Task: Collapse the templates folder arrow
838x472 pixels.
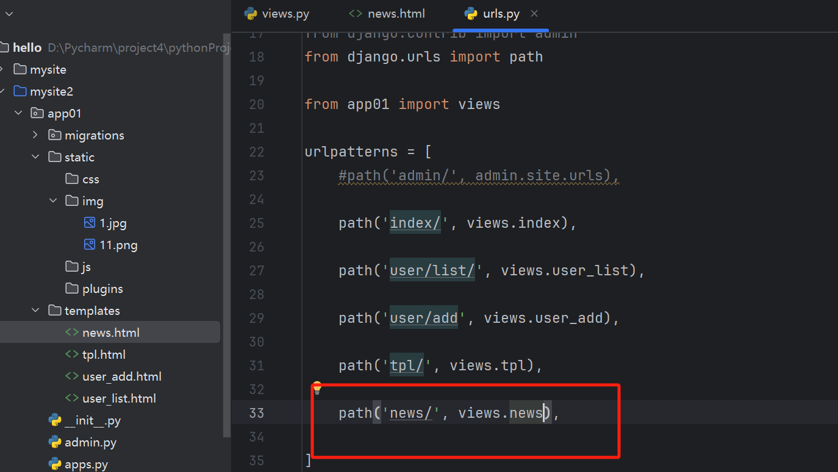Action: tap(35, 311)
